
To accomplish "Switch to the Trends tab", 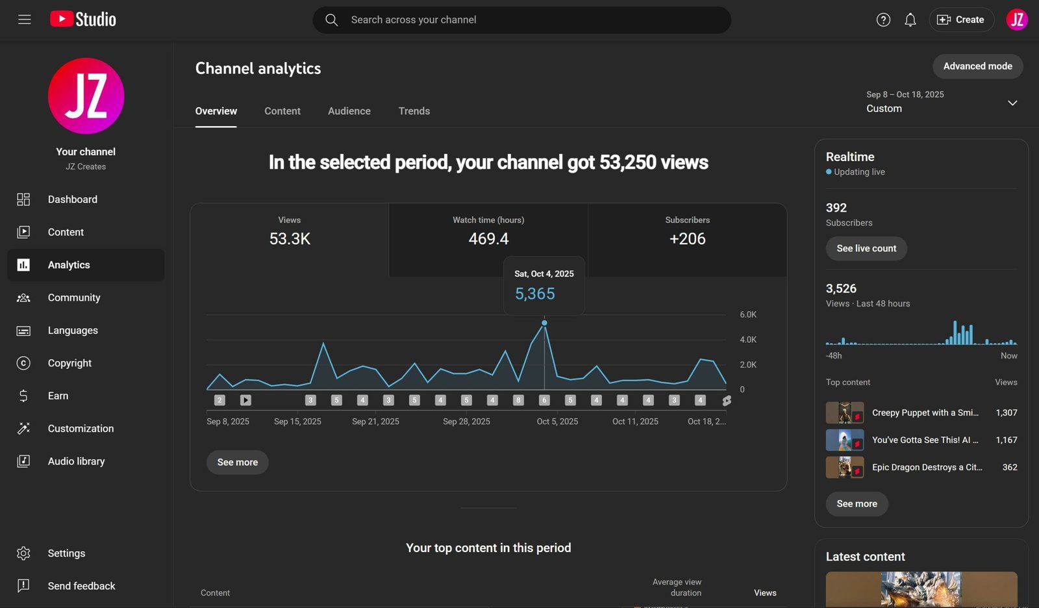I will (414, 111).
